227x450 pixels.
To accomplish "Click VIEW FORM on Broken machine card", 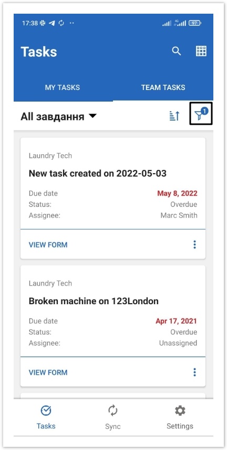I will 48,373.
